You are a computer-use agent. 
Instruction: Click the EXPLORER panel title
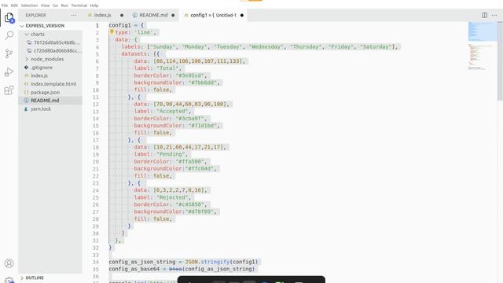[x=35, y=15]
